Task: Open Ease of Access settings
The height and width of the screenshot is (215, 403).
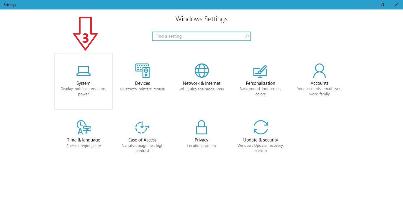Action: pyautogui.click(x=142, y=133)
